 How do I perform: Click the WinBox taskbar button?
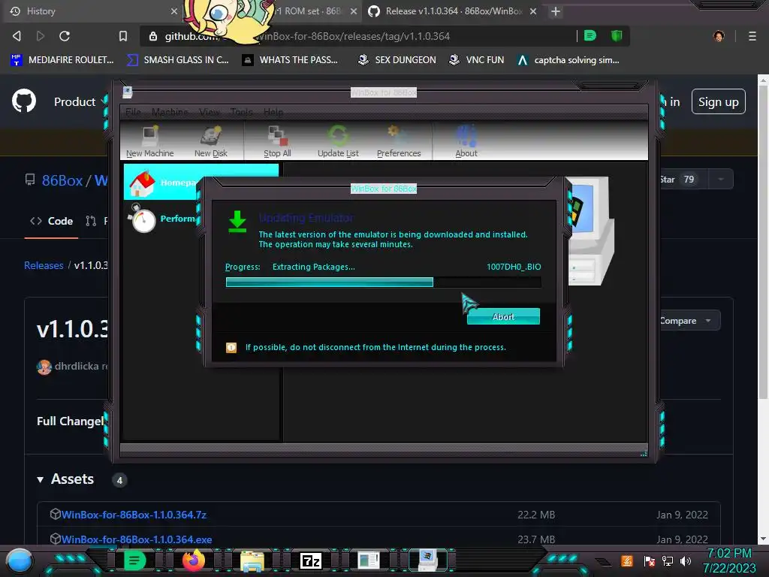click(428, 560)
